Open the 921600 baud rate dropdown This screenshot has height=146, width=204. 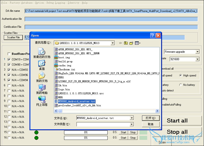(198, 59)
